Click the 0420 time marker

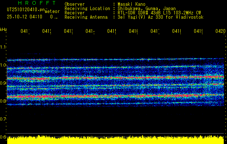[220, 32]
